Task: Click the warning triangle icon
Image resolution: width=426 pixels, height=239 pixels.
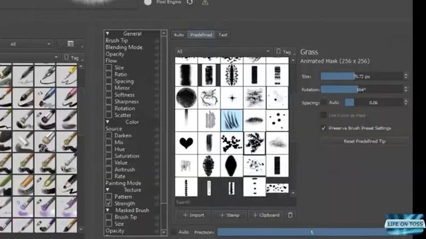Action: coord(205,3)
